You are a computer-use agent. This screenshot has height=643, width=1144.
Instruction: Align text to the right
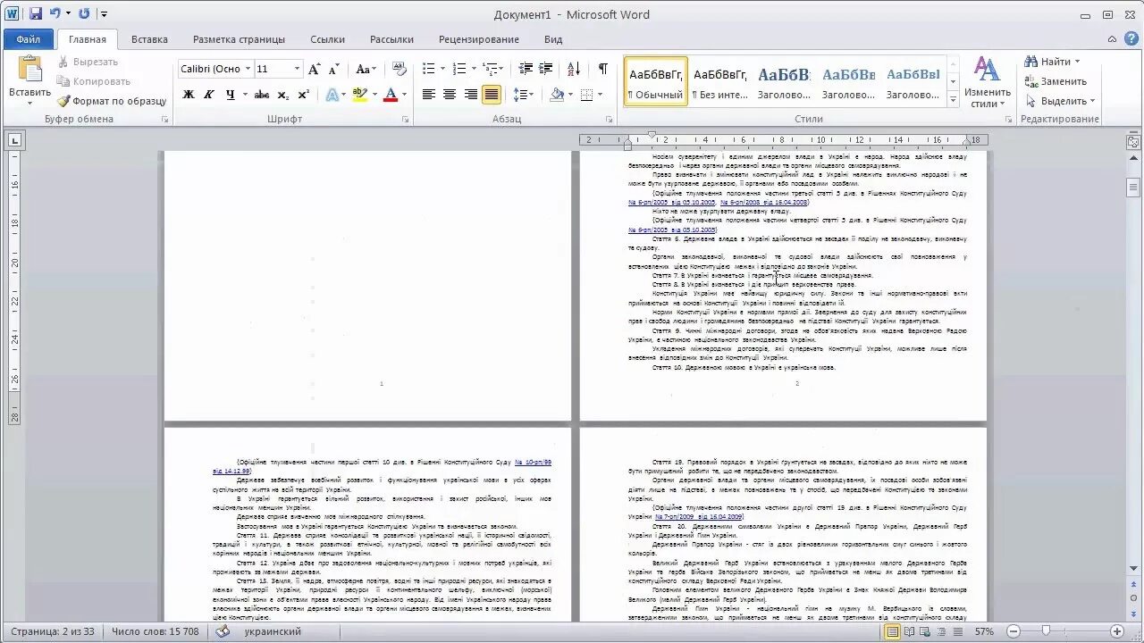pos(471,95)
